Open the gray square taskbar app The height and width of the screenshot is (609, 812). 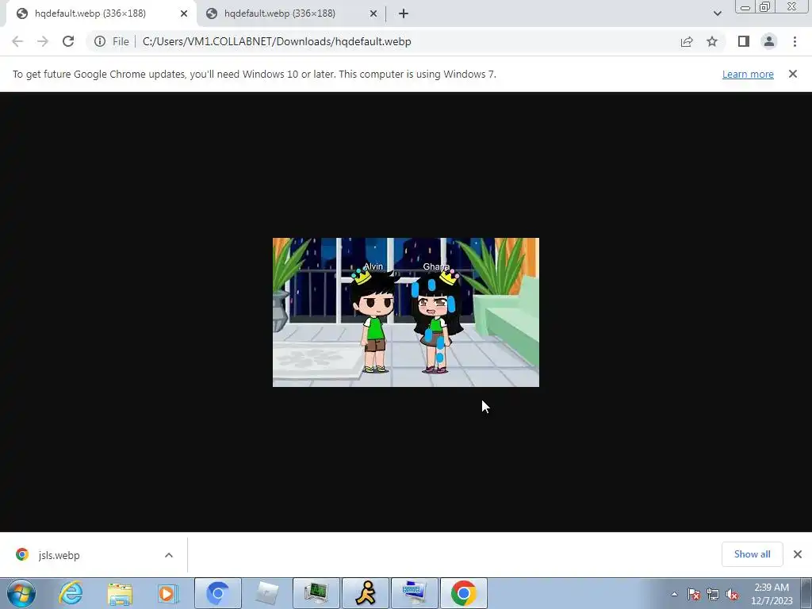(267, 593)
